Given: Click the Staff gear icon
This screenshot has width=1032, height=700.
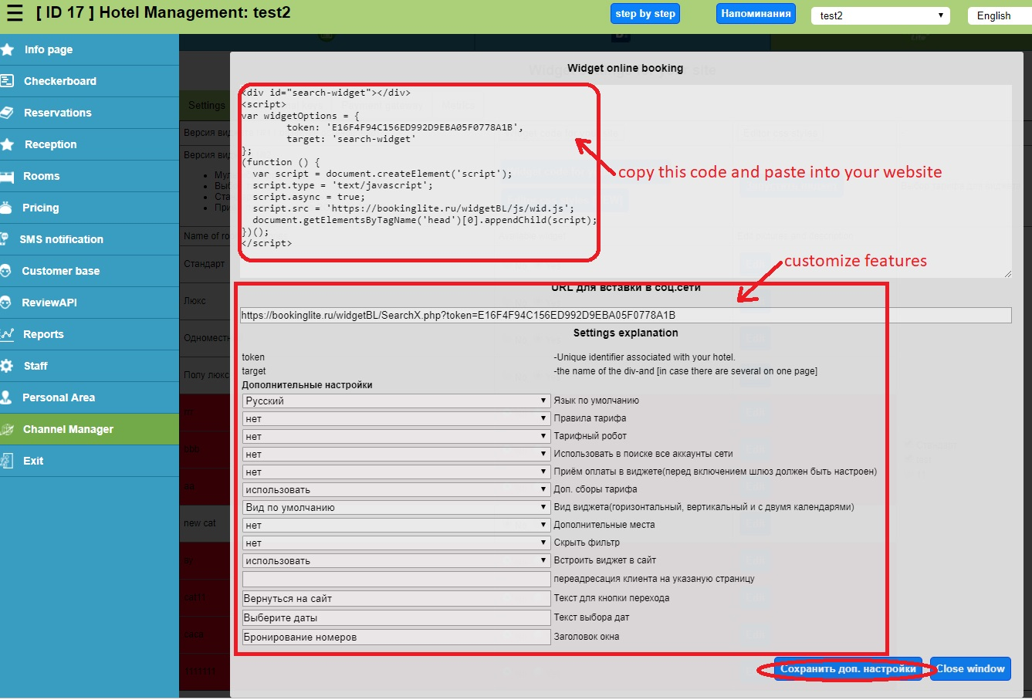Looking at the screenshot, I should coord(7,366).
